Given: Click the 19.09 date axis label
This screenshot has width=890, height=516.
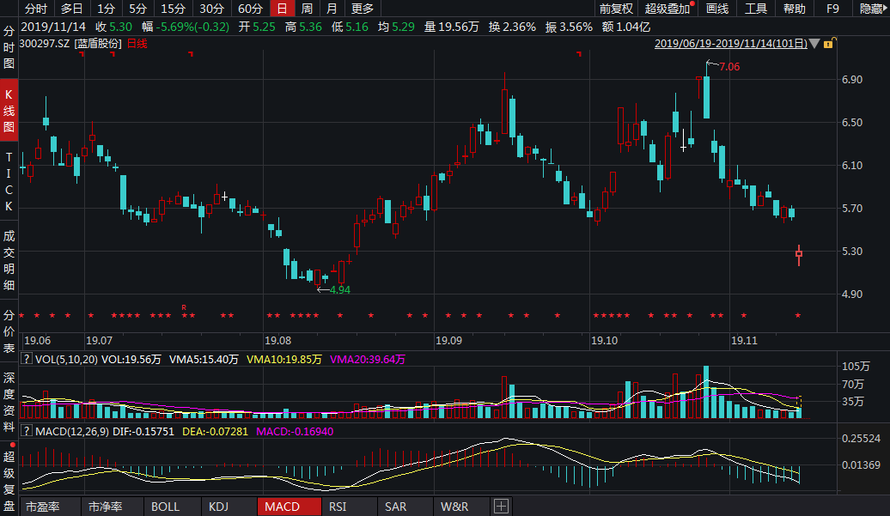Looking at the screenshot, I should coord(448,341).
